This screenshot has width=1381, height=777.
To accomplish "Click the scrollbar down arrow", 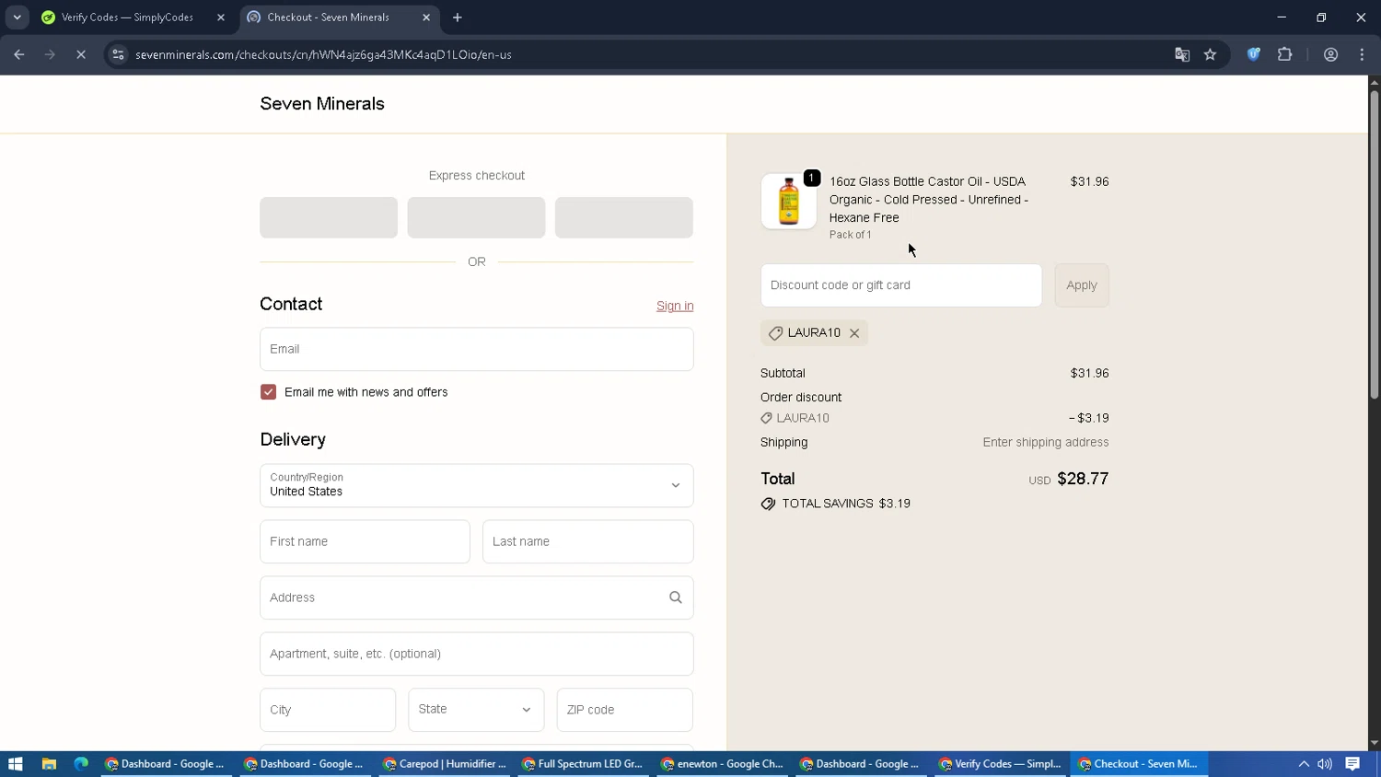I will tap(1374, 743).
